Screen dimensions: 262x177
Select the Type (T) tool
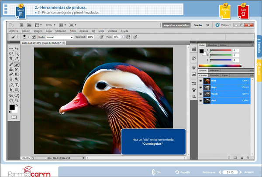click(x=17, y=85)
